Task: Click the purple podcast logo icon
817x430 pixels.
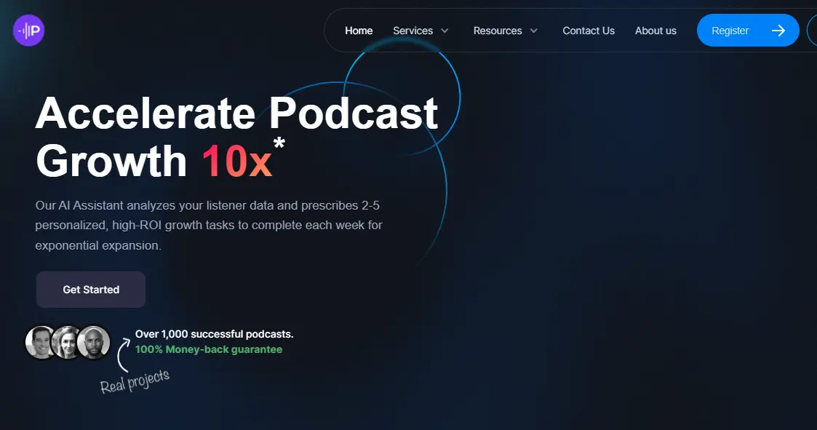Action: (x=28, y=30)
